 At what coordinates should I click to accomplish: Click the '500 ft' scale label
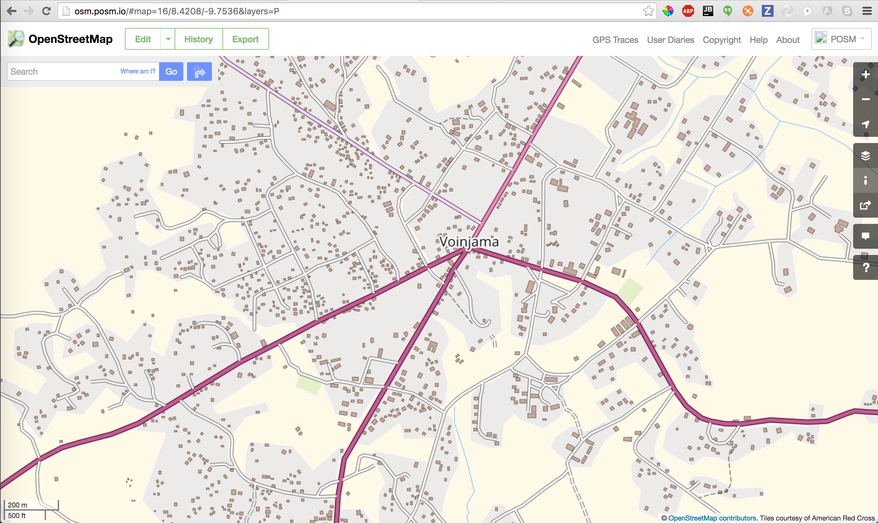[16, 515]
